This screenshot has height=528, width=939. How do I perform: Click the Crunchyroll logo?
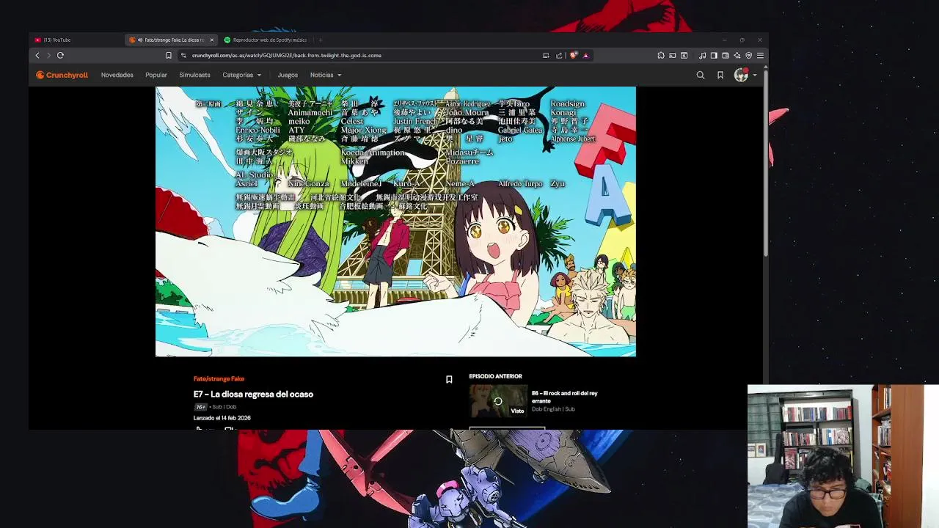(x=62, y=75)
